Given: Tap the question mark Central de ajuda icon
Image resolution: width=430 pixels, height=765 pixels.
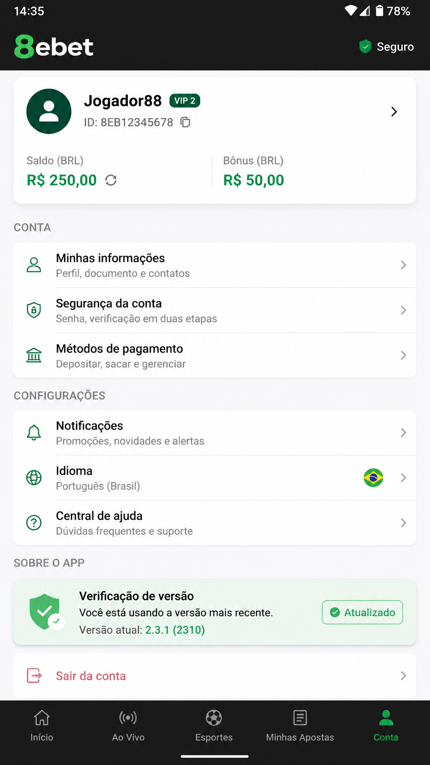Looking at the screenshot, I should pos(34,523).
